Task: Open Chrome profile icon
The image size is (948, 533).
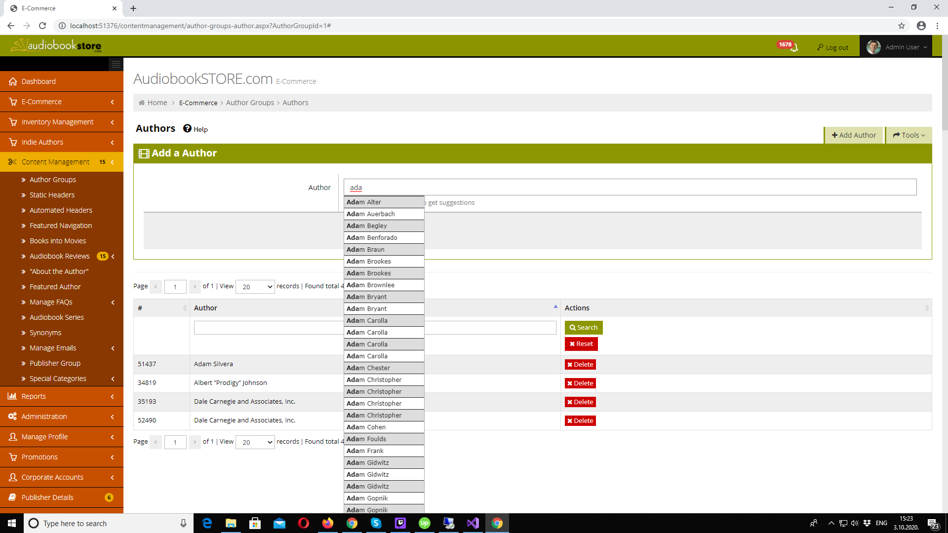Action: 921,26
